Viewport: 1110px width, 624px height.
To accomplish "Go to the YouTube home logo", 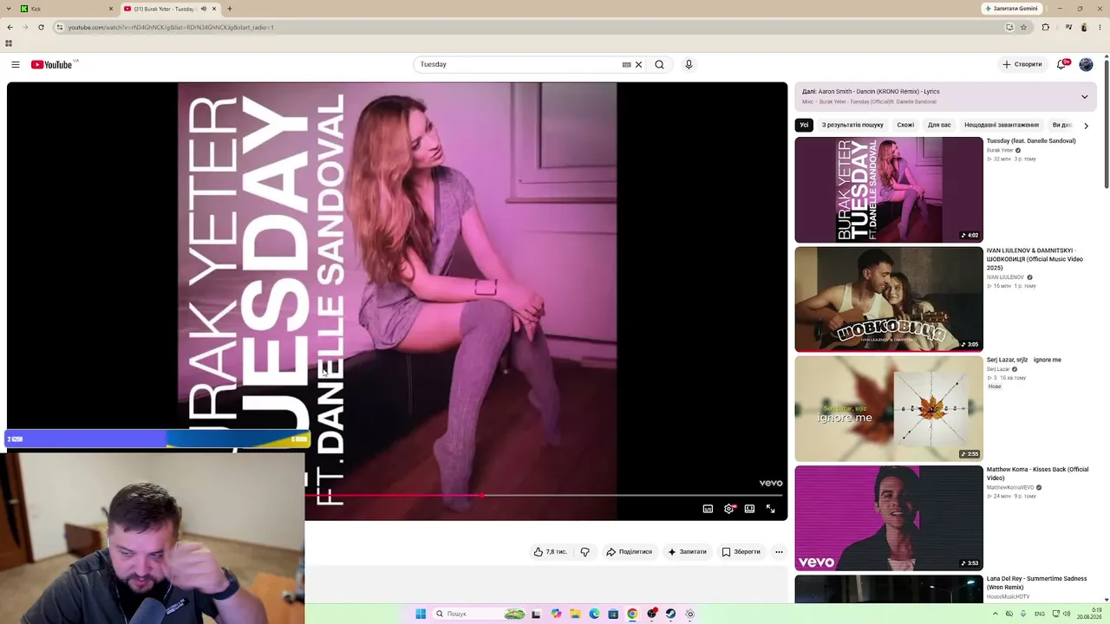I will tap(52, 64).
